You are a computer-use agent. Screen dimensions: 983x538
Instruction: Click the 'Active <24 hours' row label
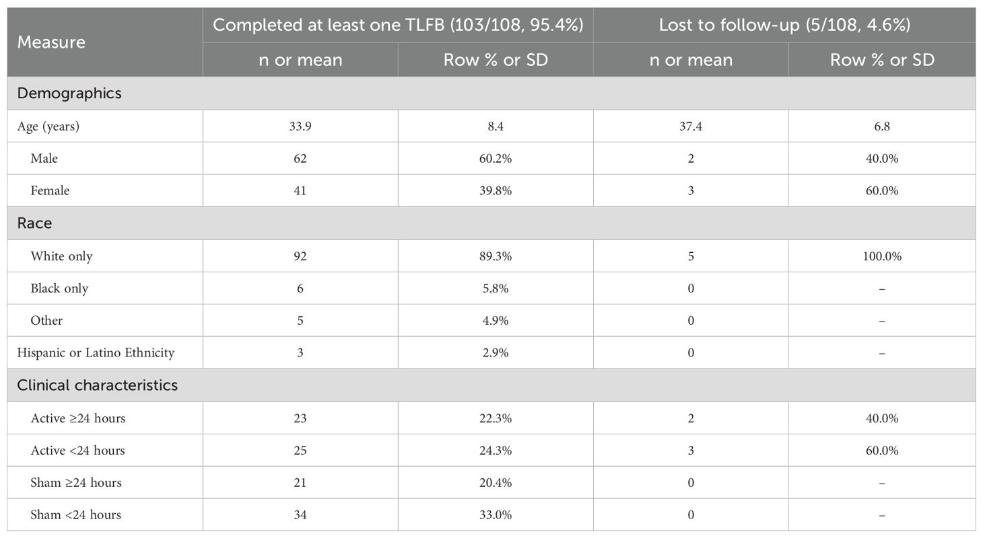coord(77,451)
